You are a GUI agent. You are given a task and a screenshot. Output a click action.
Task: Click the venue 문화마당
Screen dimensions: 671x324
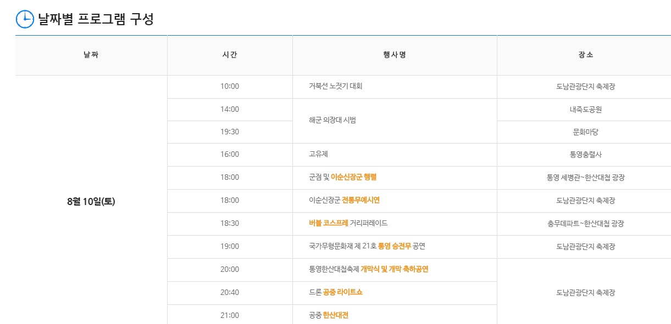pyautogui.click(x=586, y=132)
